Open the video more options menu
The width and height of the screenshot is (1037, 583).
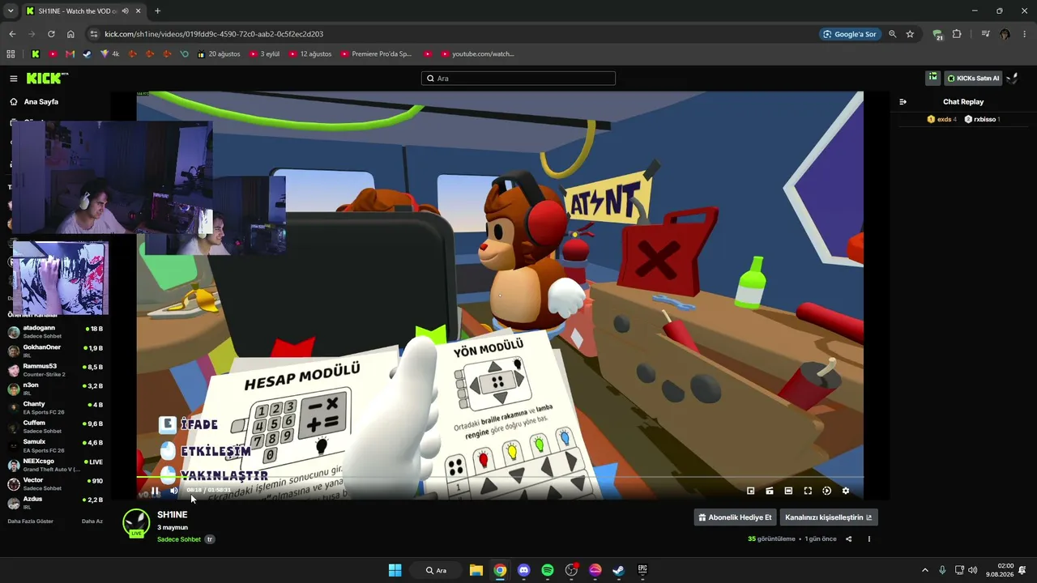click(869, 539)
